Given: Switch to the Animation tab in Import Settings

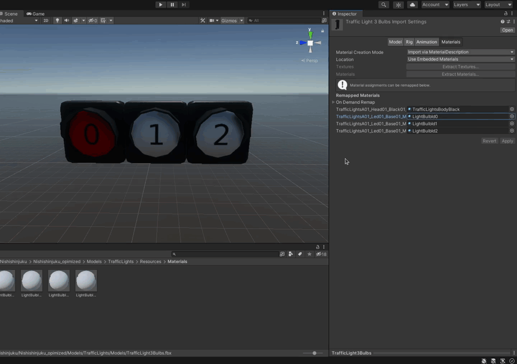Looking at the screenshot, I should 427,41.
